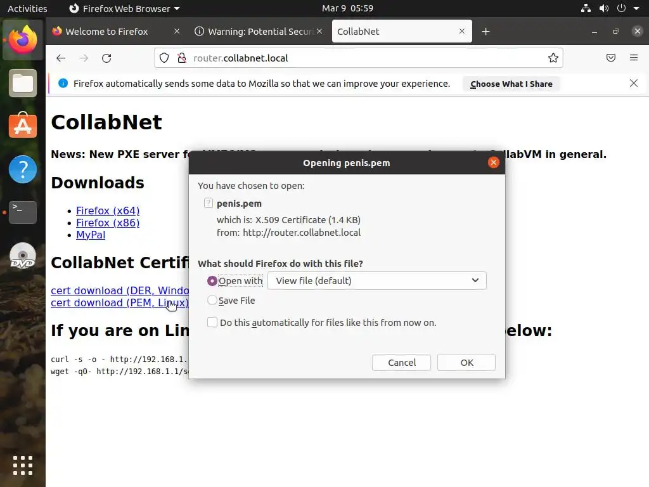Click the info icon in the notification bar
This screenshot has height=487, width=649.
coord(63,83)
